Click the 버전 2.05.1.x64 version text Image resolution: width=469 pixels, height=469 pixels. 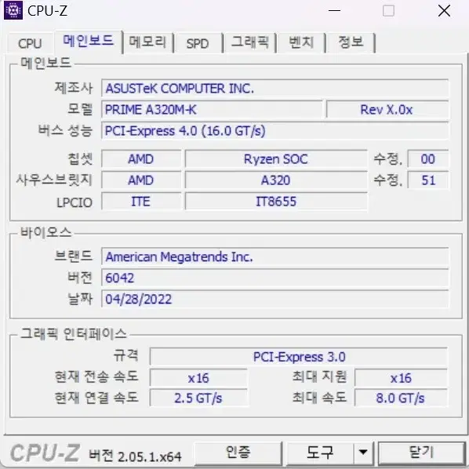coord(135,456)
